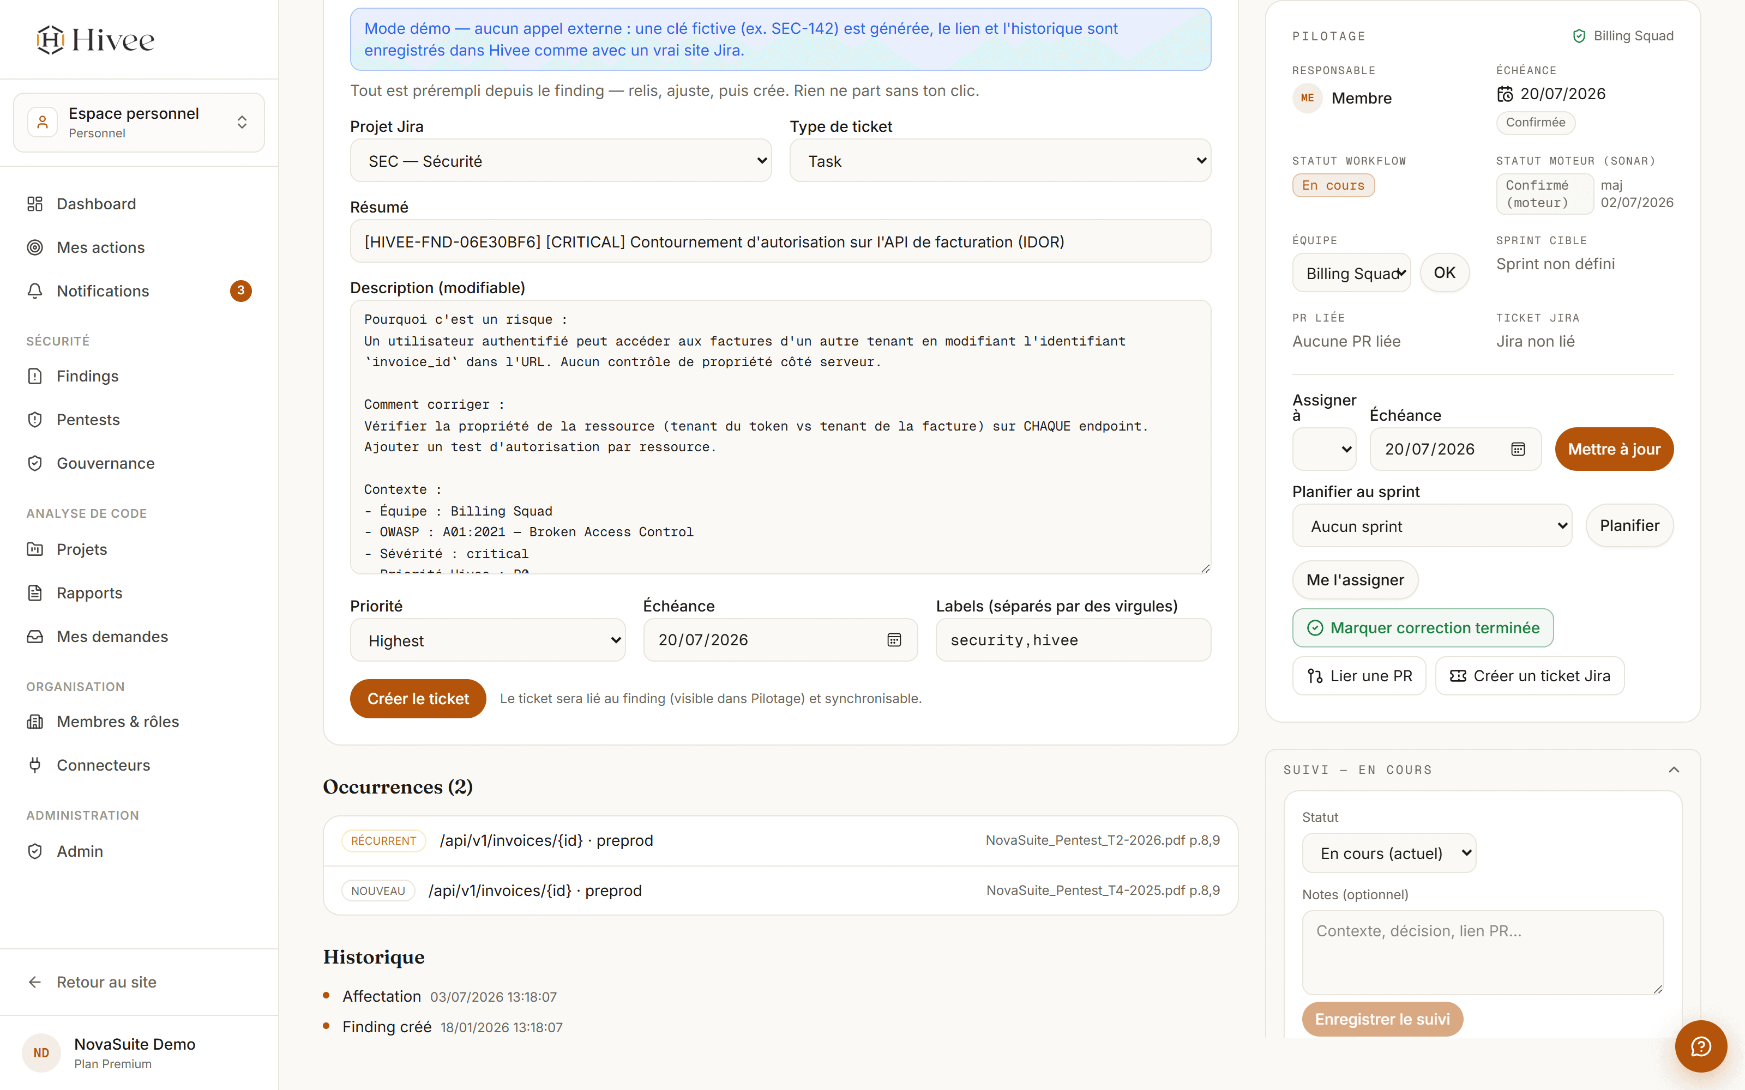Screen dimensions: 1745x1090
Task: Open calendar picker in Pilotage Échéance field
Action: [1518, 449]
